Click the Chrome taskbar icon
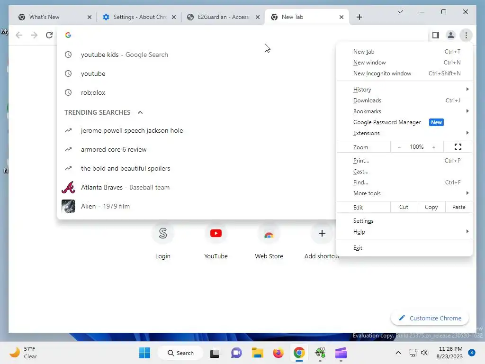Image resolution: width=485 pixels, height=364 pixels. [x=299, y=353]
